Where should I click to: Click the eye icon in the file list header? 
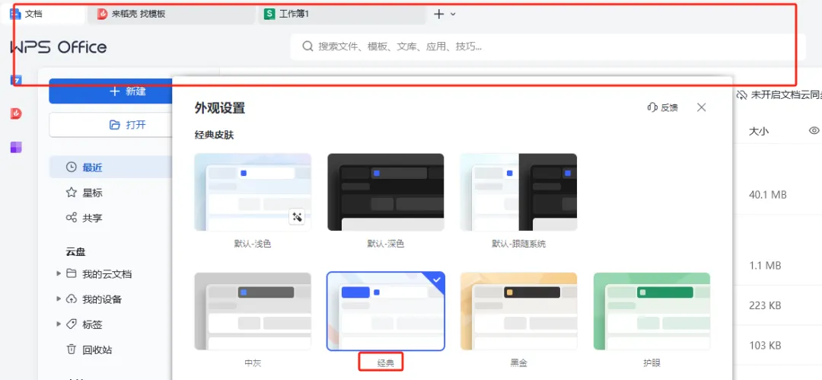tap(814, 131)
